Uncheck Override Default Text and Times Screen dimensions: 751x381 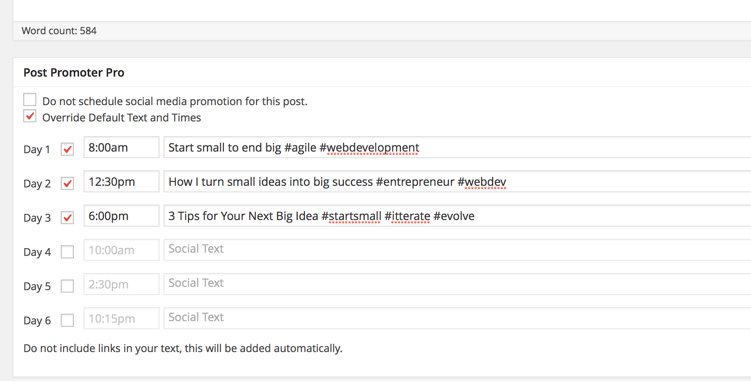(30, 117)
